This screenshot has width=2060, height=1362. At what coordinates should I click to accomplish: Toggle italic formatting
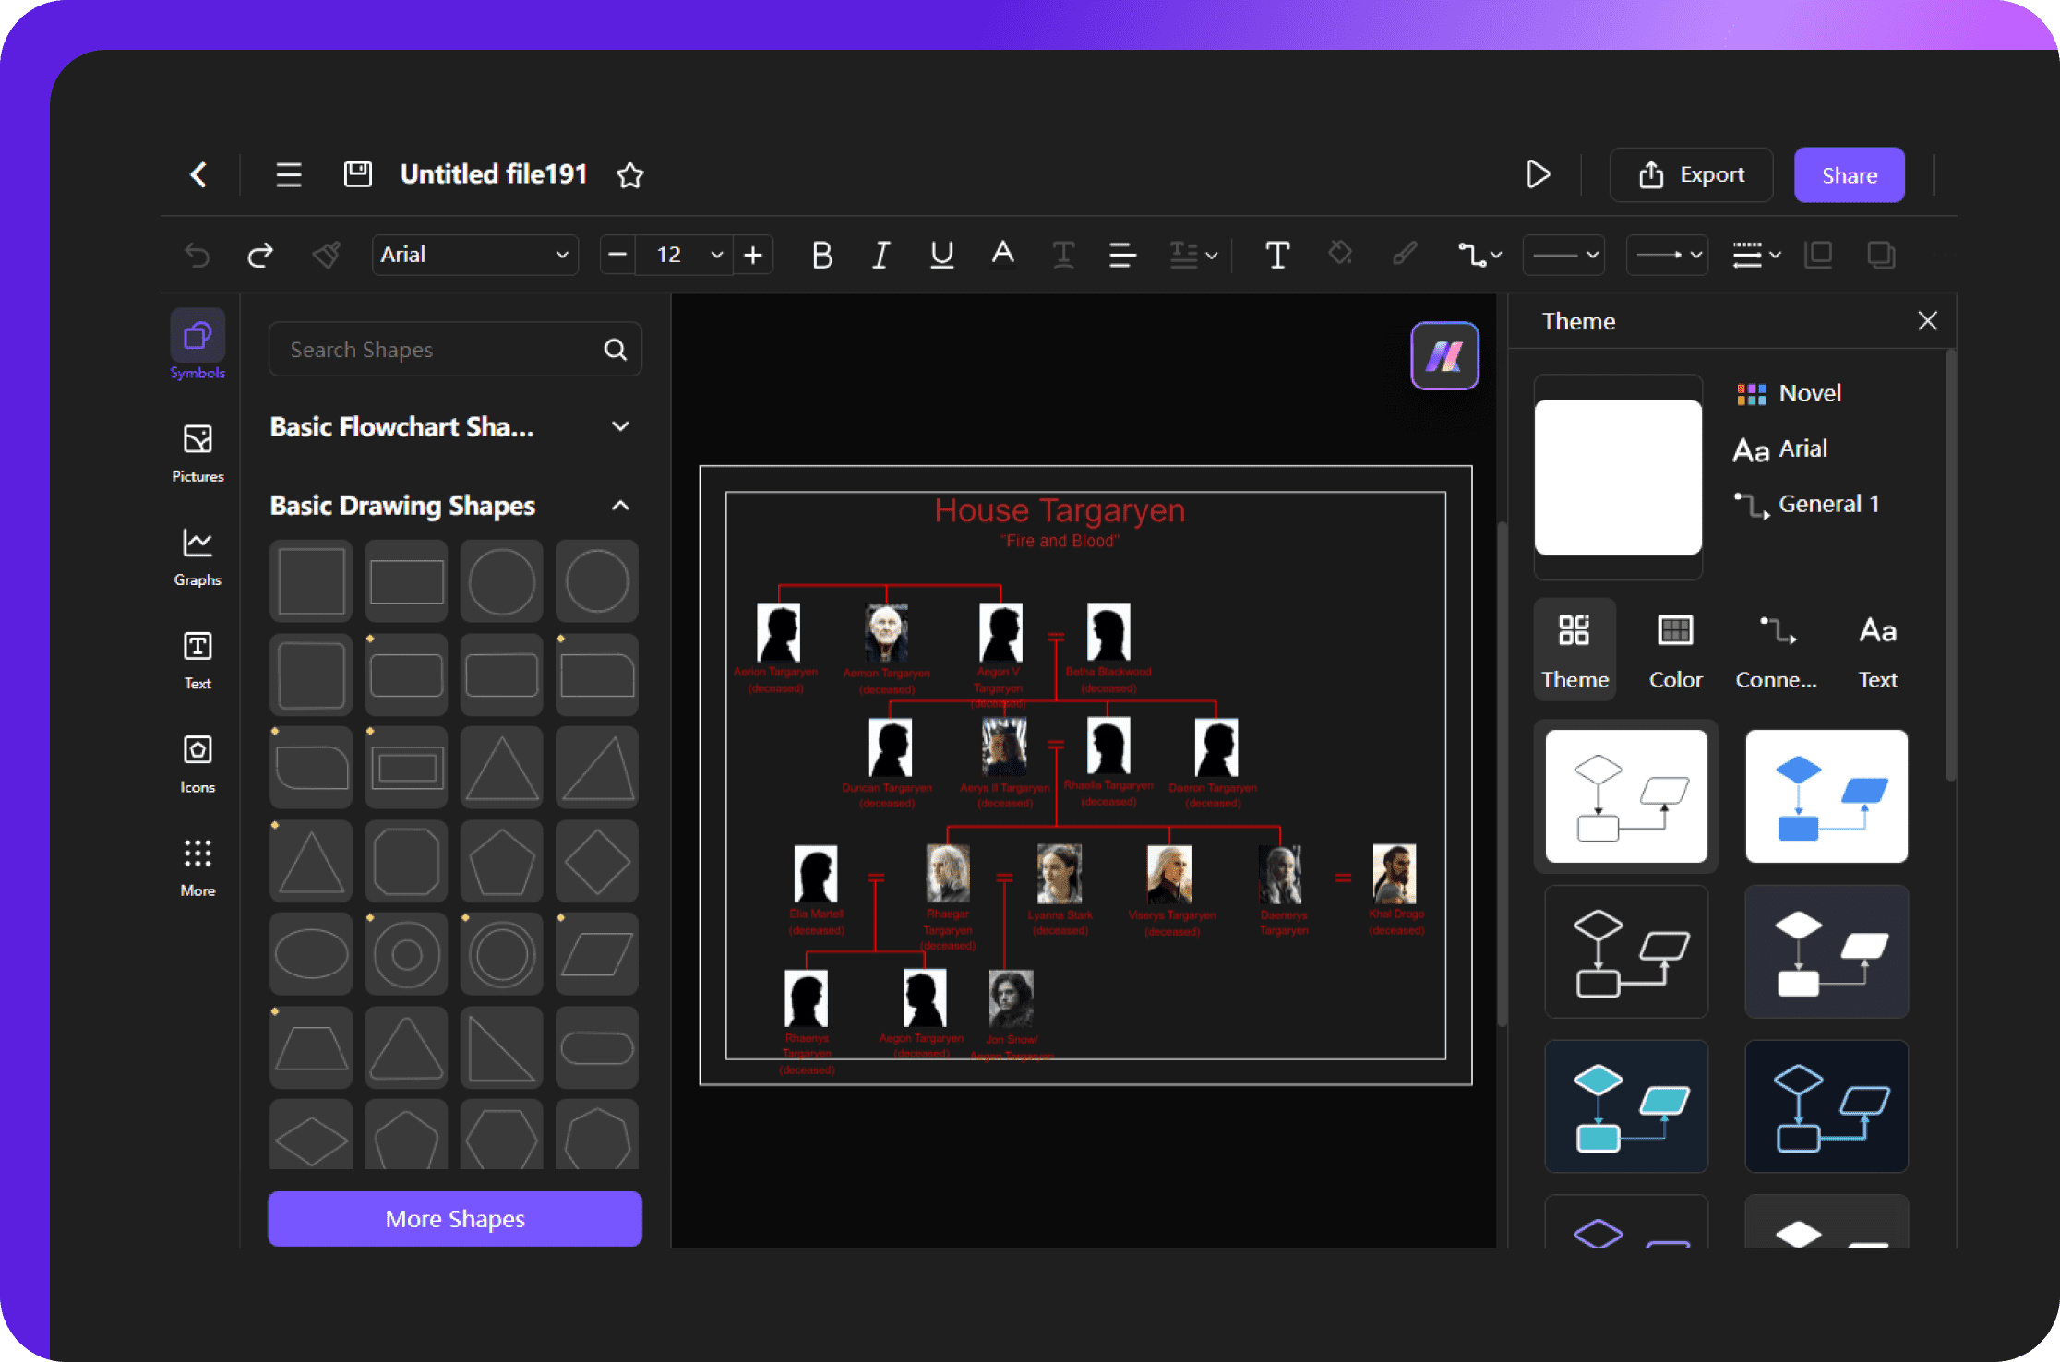click(881, 254)
